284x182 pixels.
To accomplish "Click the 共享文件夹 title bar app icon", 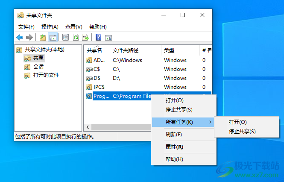I will click(x=20, y=15).
